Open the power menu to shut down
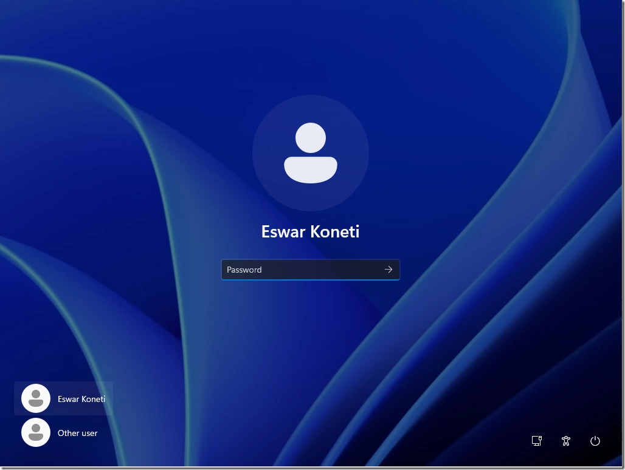625x470 pixels. coord(595,441)
